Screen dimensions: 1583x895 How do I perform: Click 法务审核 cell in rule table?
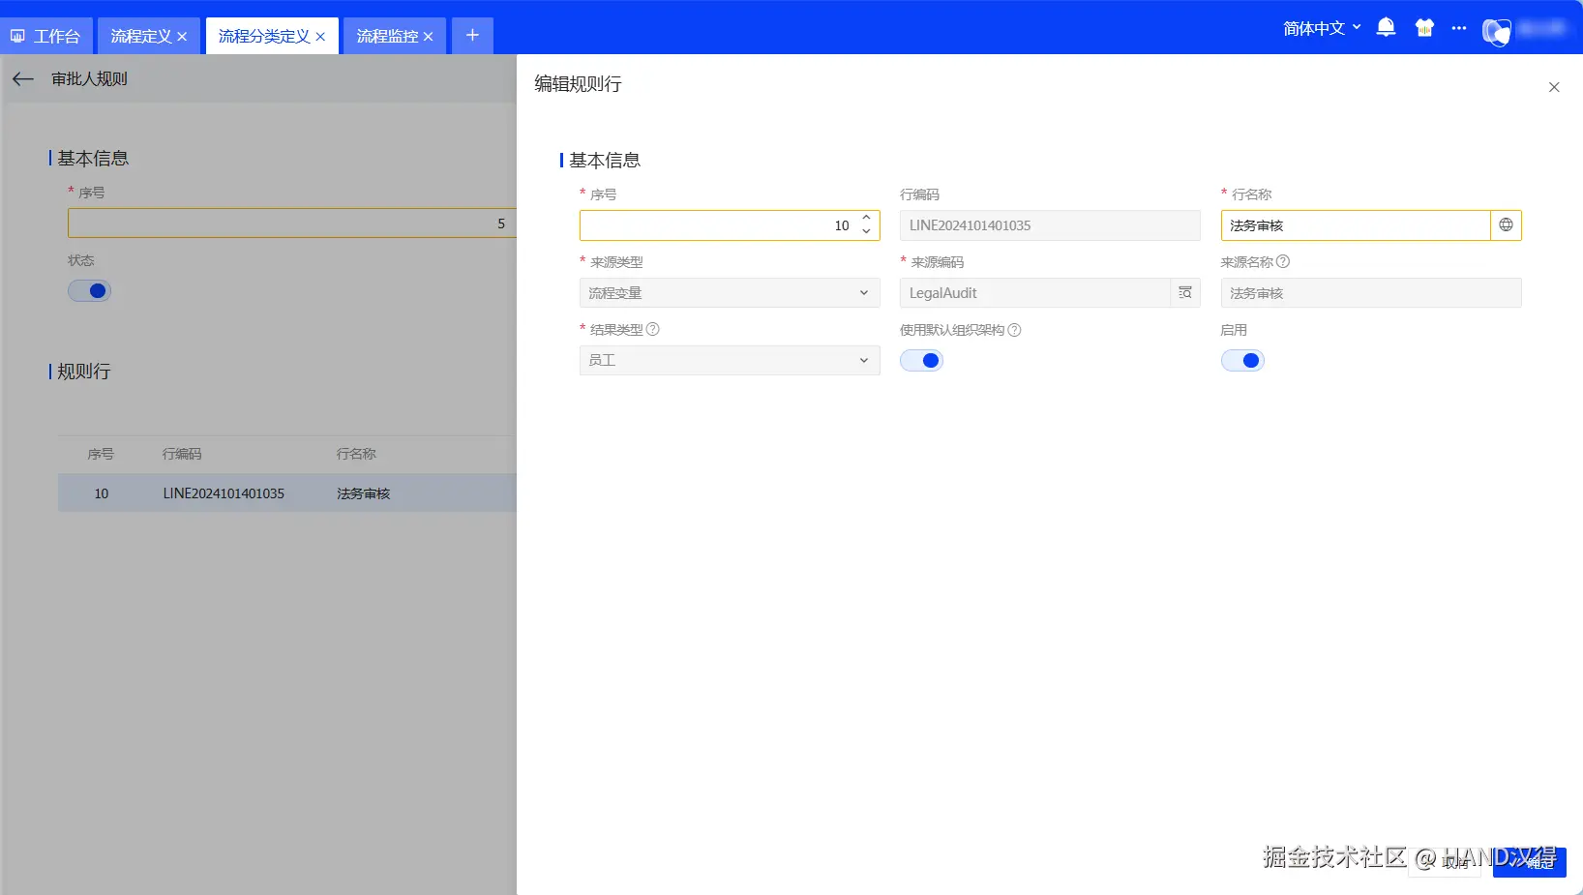coord(364,493)
